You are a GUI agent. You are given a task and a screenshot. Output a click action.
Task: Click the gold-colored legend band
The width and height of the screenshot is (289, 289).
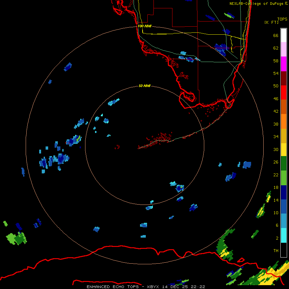point(284,136)
